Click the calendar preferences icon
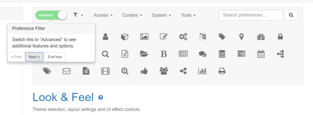 pos(261,54)
